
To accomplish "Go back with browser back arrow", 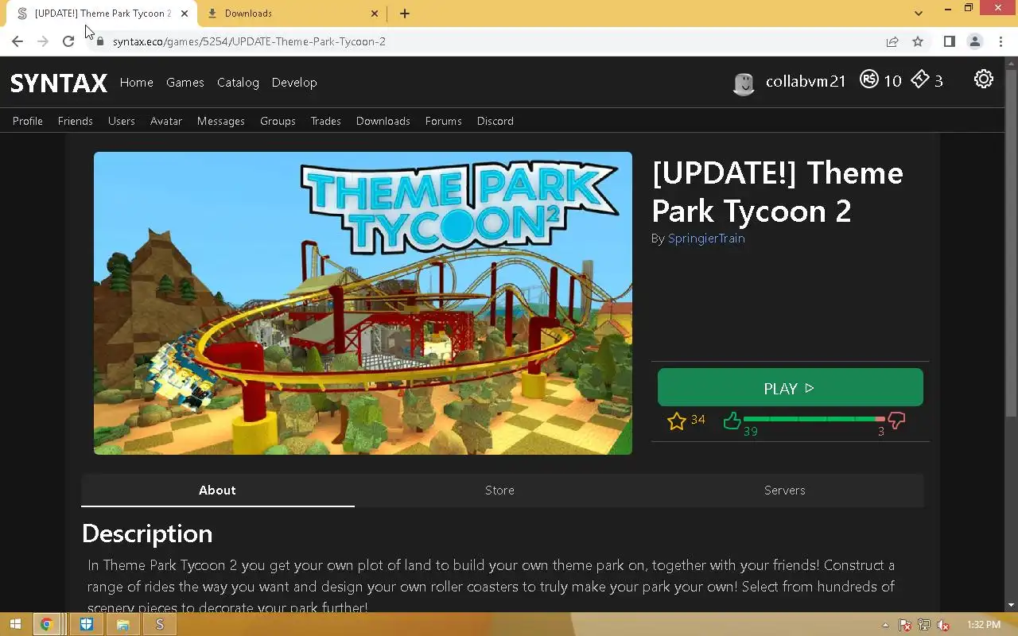I will [x=17, y=41].
